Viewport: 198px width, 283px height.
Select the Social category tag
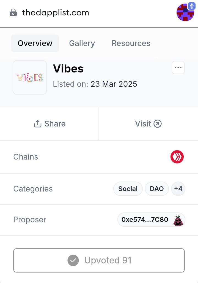point(128,189)
